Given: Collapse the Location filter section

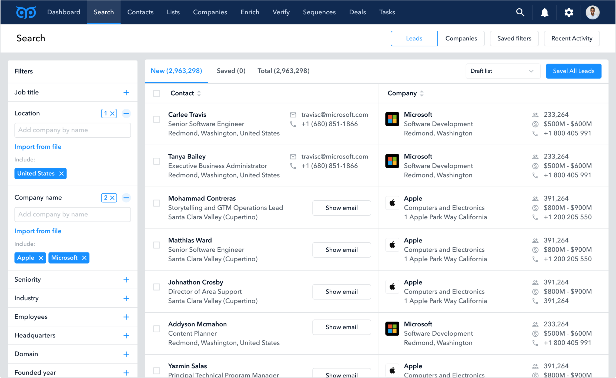Looking at the screenshot, I should 126,113.
